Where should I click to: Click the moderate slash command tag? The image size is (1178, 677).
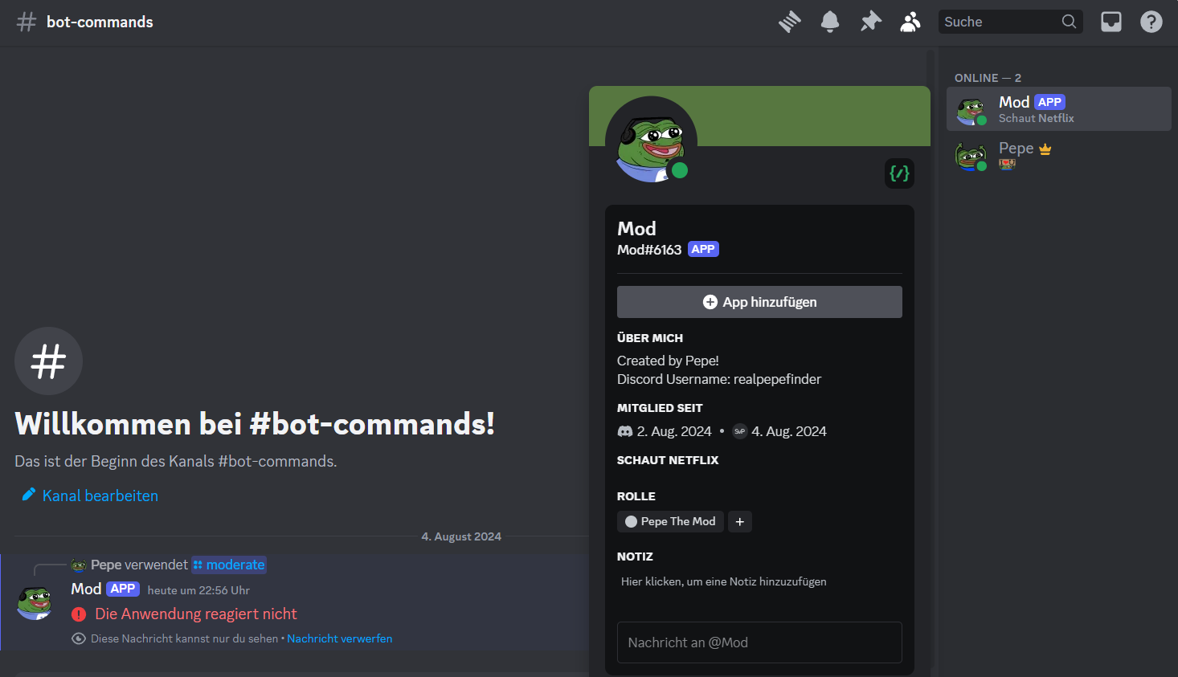(x=229, y=565)
